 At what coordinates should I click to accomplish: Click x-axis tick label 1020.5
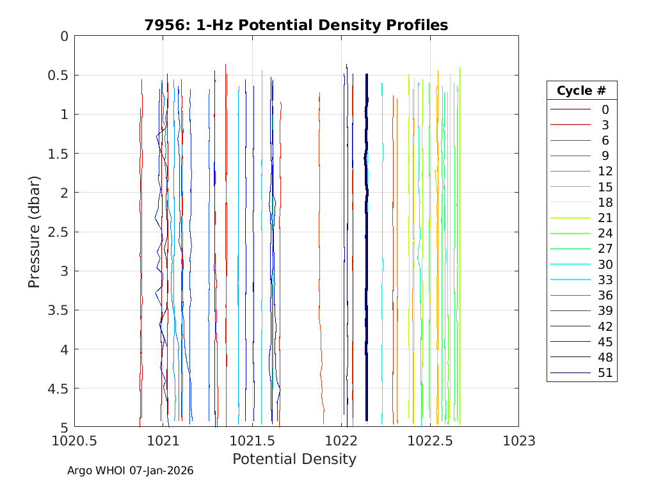pos(74,441)
